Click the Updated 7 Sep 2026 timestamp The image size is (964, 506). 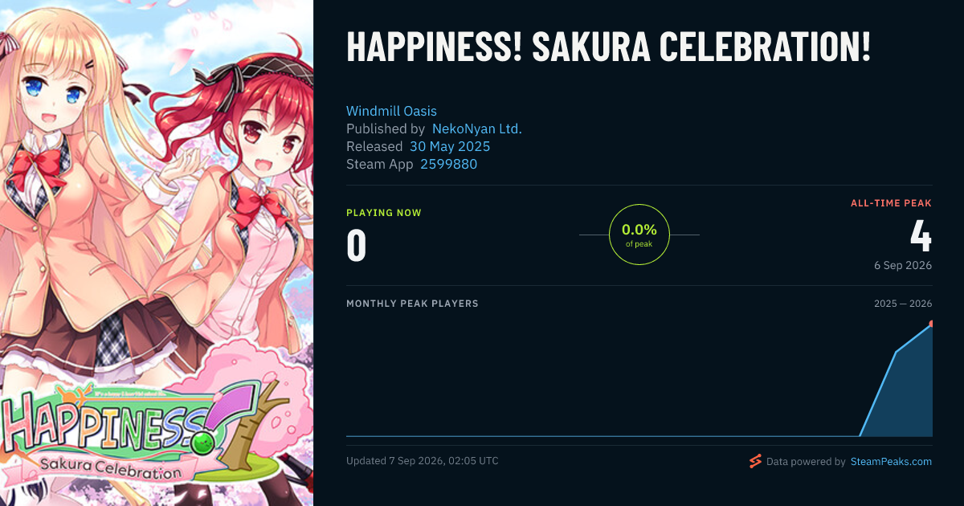tap(423, 461)
